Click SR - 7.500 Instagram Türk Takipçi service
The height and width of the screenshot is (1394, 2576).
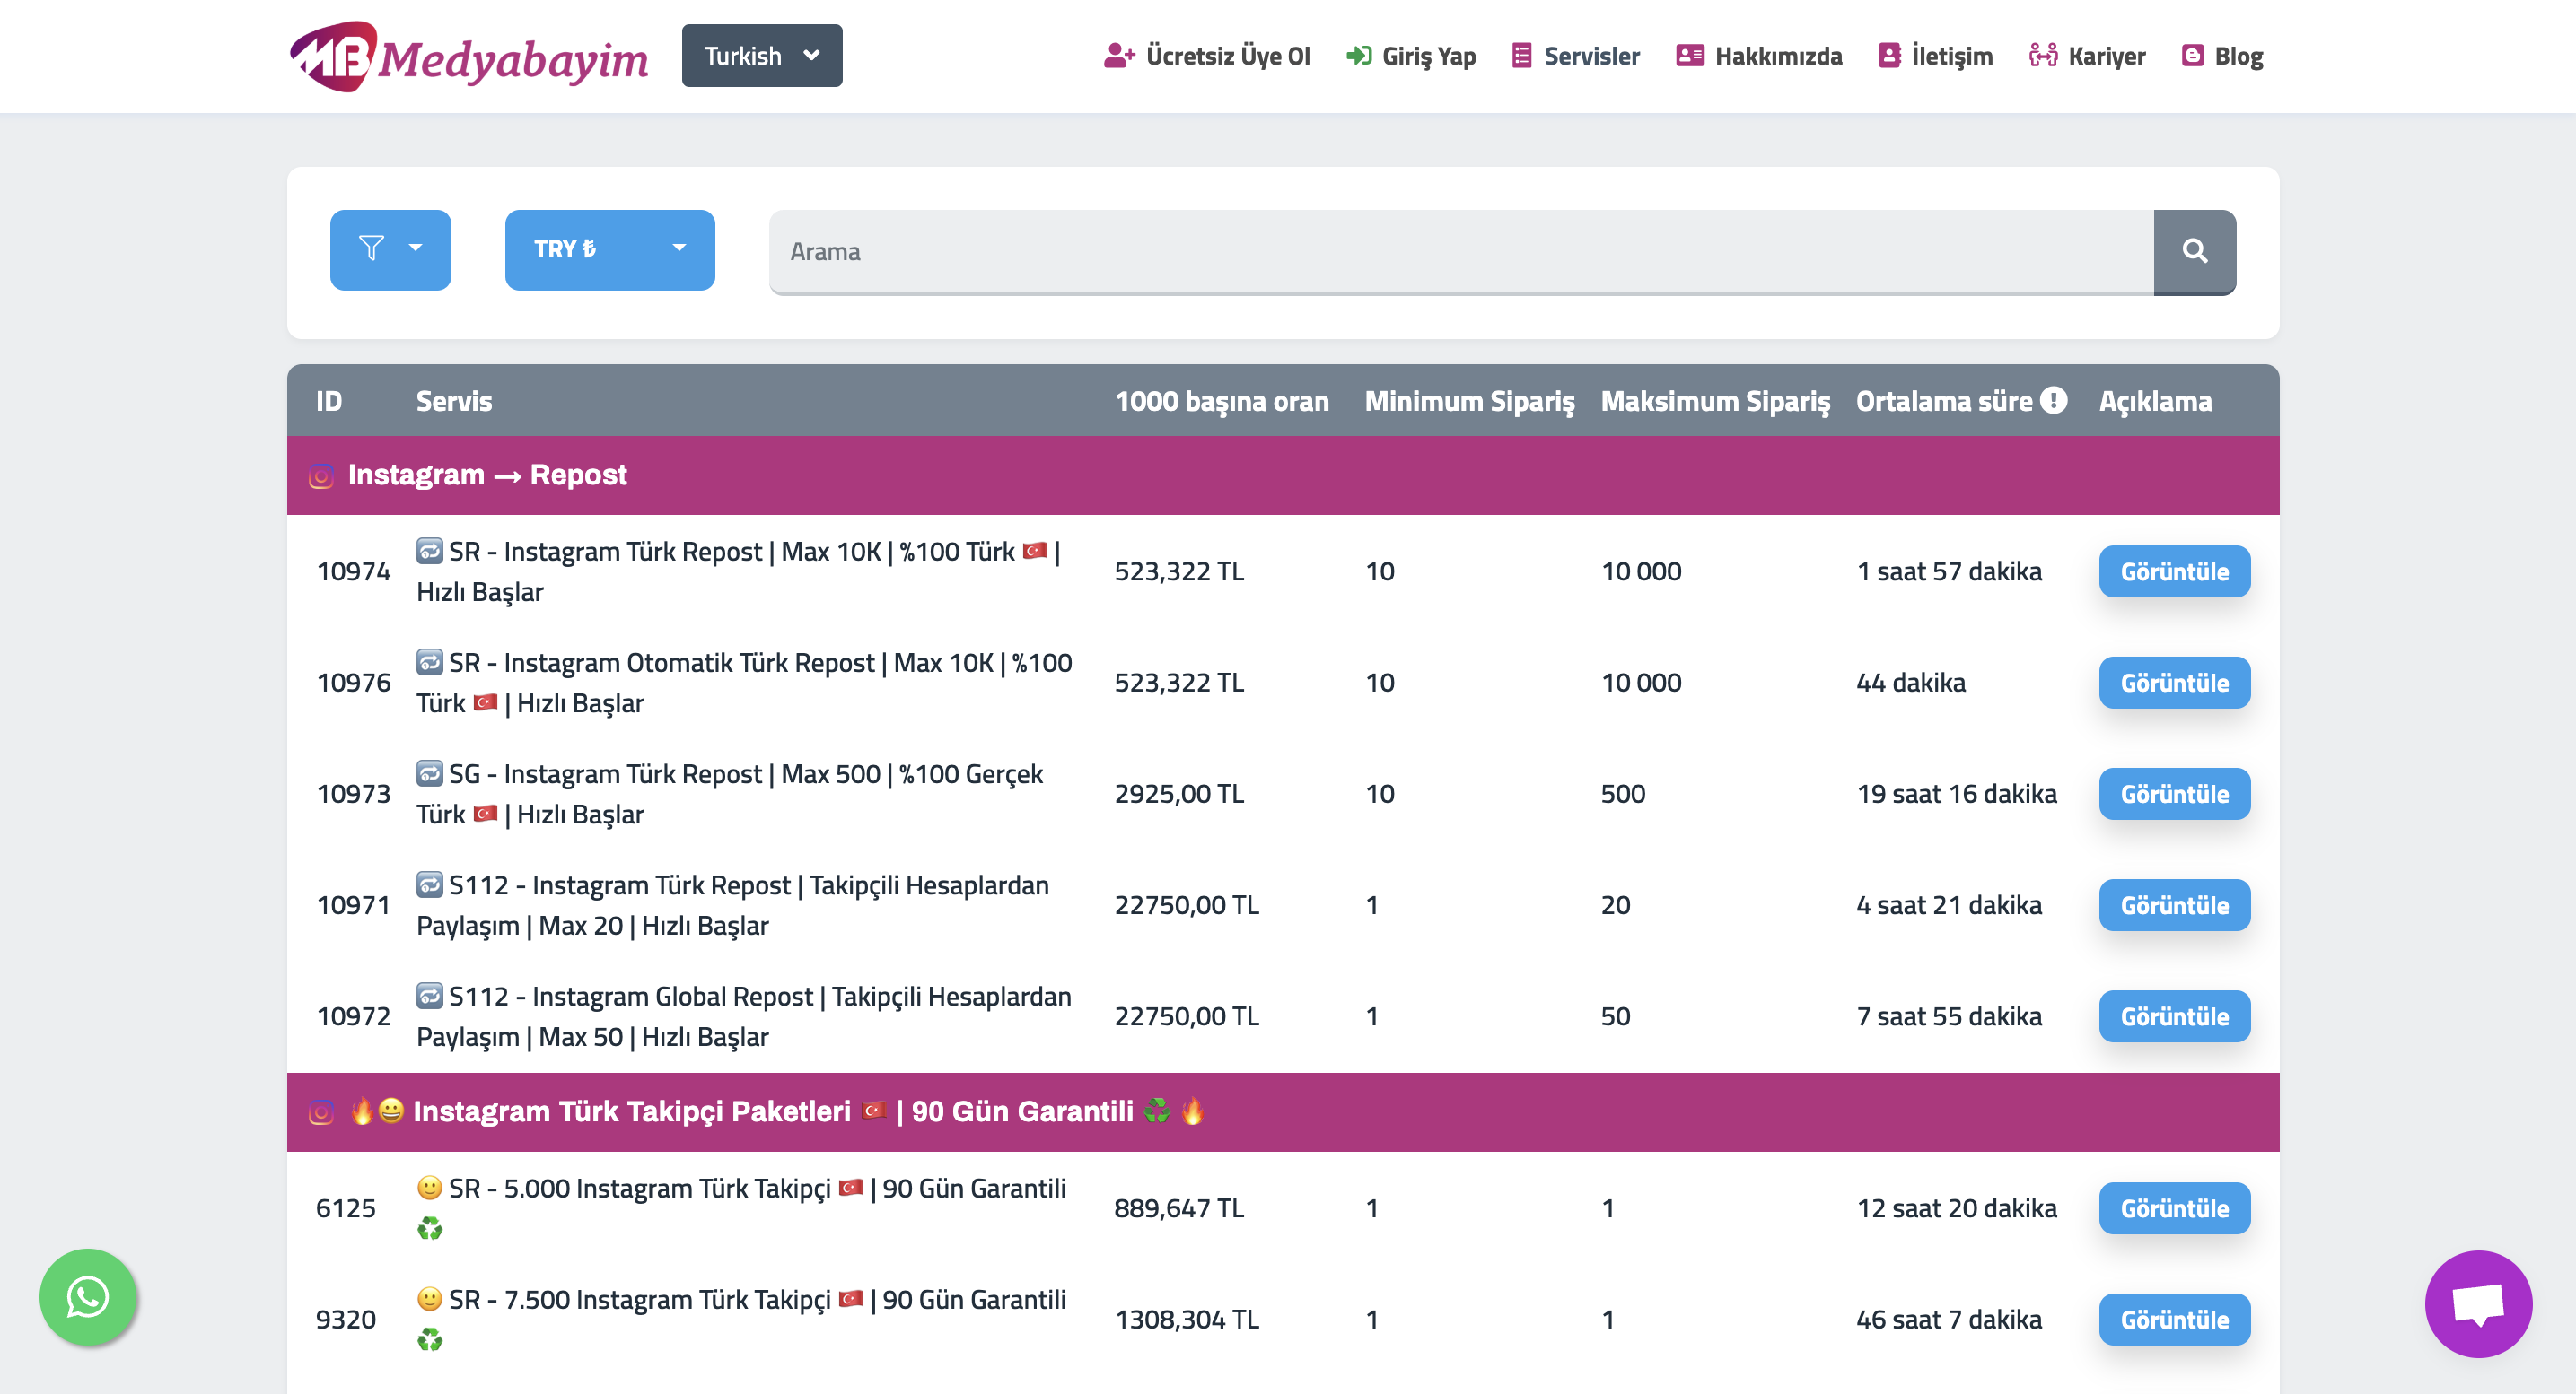[741, 1319]
